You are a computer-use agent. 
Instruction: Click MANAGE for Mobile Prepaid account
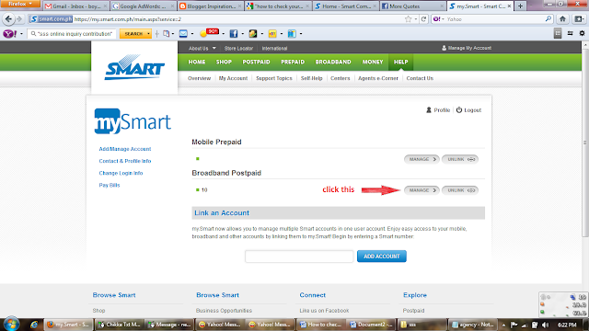click(422, 159)
